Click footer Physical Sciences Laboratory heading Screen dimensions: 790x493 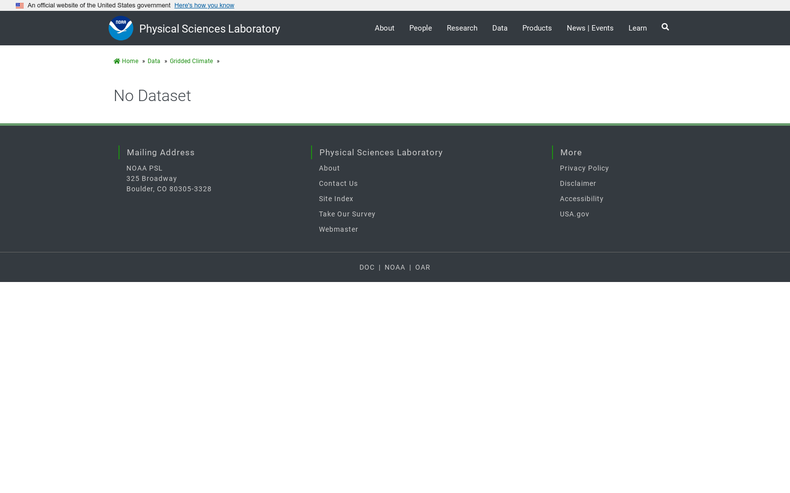pos(381,152)
